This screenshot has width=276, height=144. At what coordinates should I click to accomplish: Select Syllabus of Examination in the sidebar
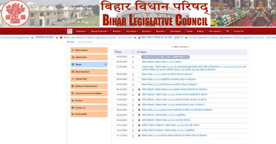pos(89,86)
